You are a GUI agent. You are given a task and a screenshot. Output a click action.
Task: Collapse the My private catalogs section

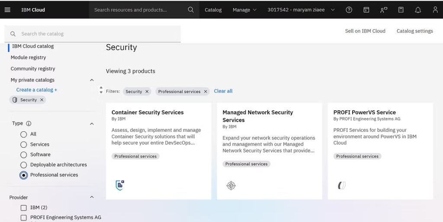click(x=92, y=80)
